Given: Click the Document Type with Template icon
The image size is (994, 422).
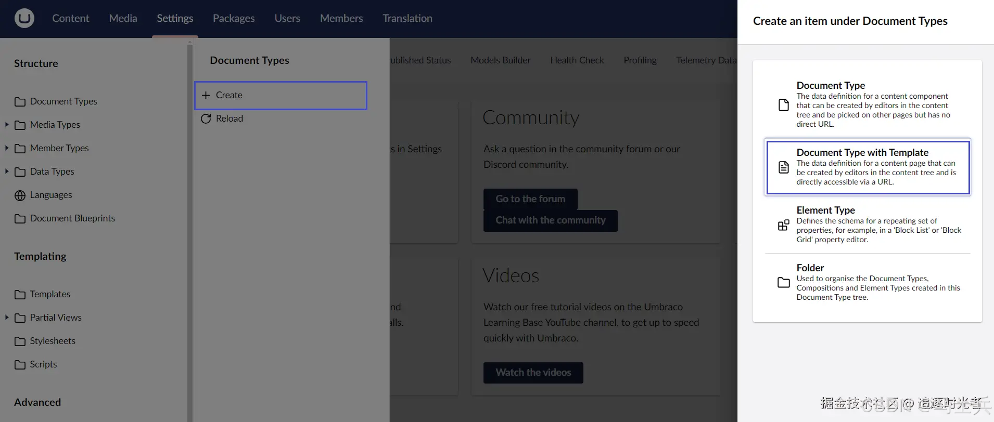Looking at the screenshot, I should (x=783, y=167).
